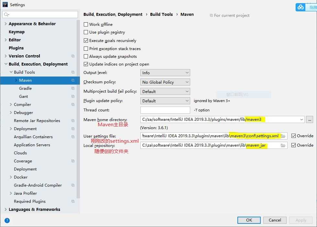The width and height of the screenshot is (317, 227).
Task: Click Build Tools in breadcrumb
Action: click(161, 14)
